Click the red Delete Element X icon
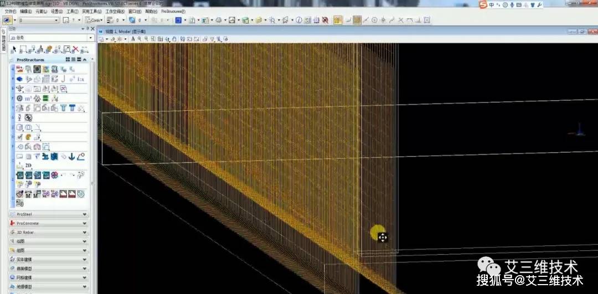The image size is (598, 294). click(x=75, y=49)
